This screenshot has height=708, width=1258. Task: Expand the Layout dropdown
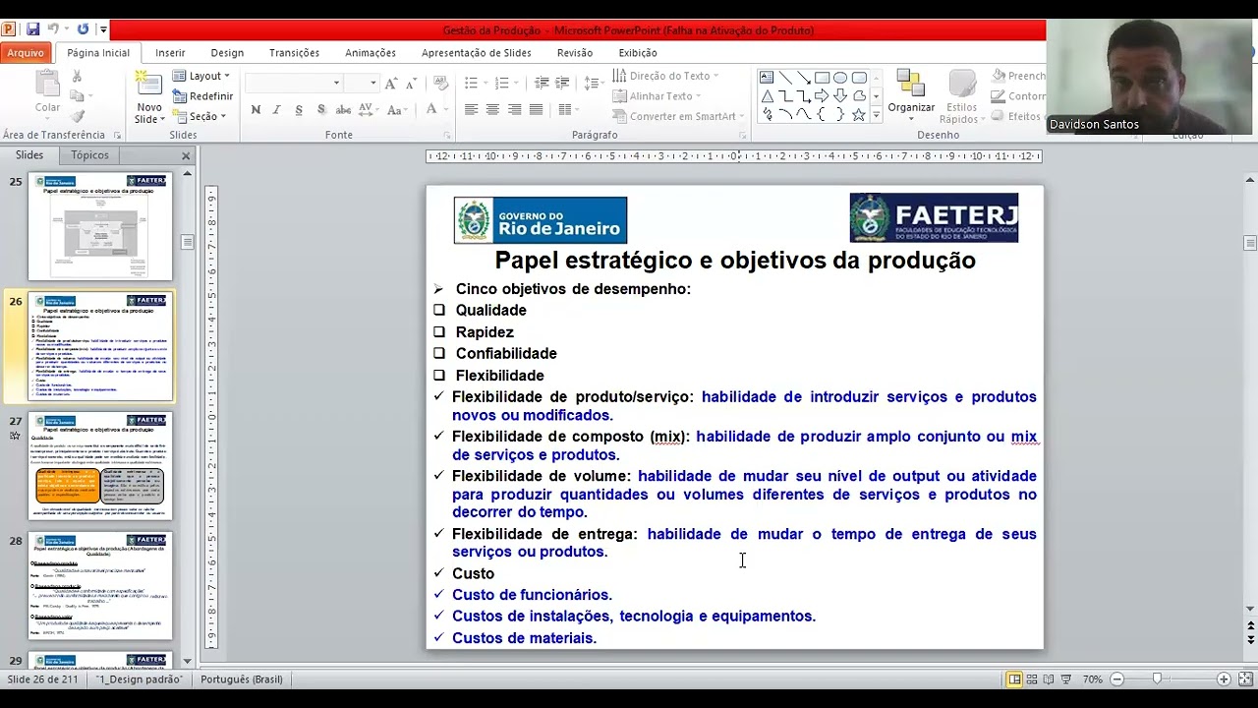pyautogui.click(x=201, y=76)
